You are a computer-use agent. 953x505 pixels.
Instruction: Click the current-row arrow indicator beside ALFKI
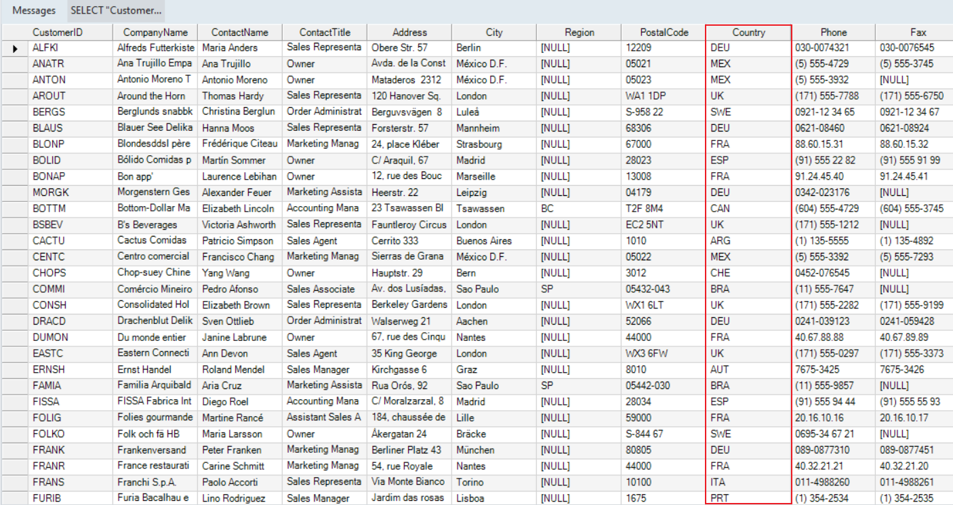[15, 48]
